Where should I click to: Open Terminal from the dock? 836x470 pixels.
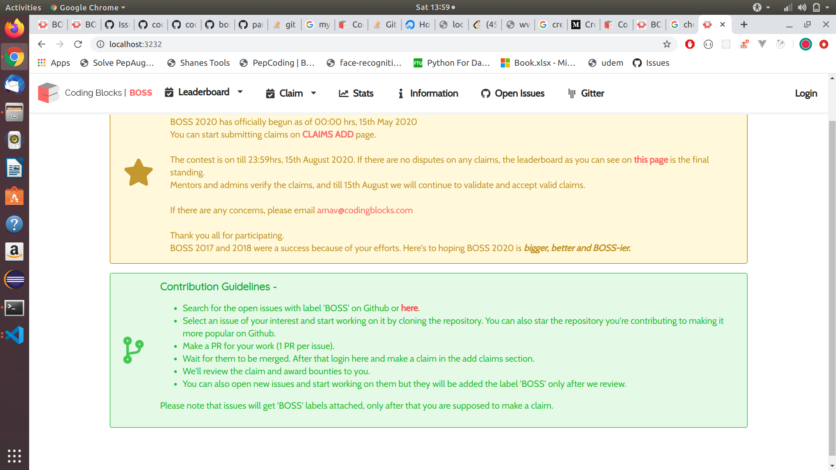pos(14,308)
